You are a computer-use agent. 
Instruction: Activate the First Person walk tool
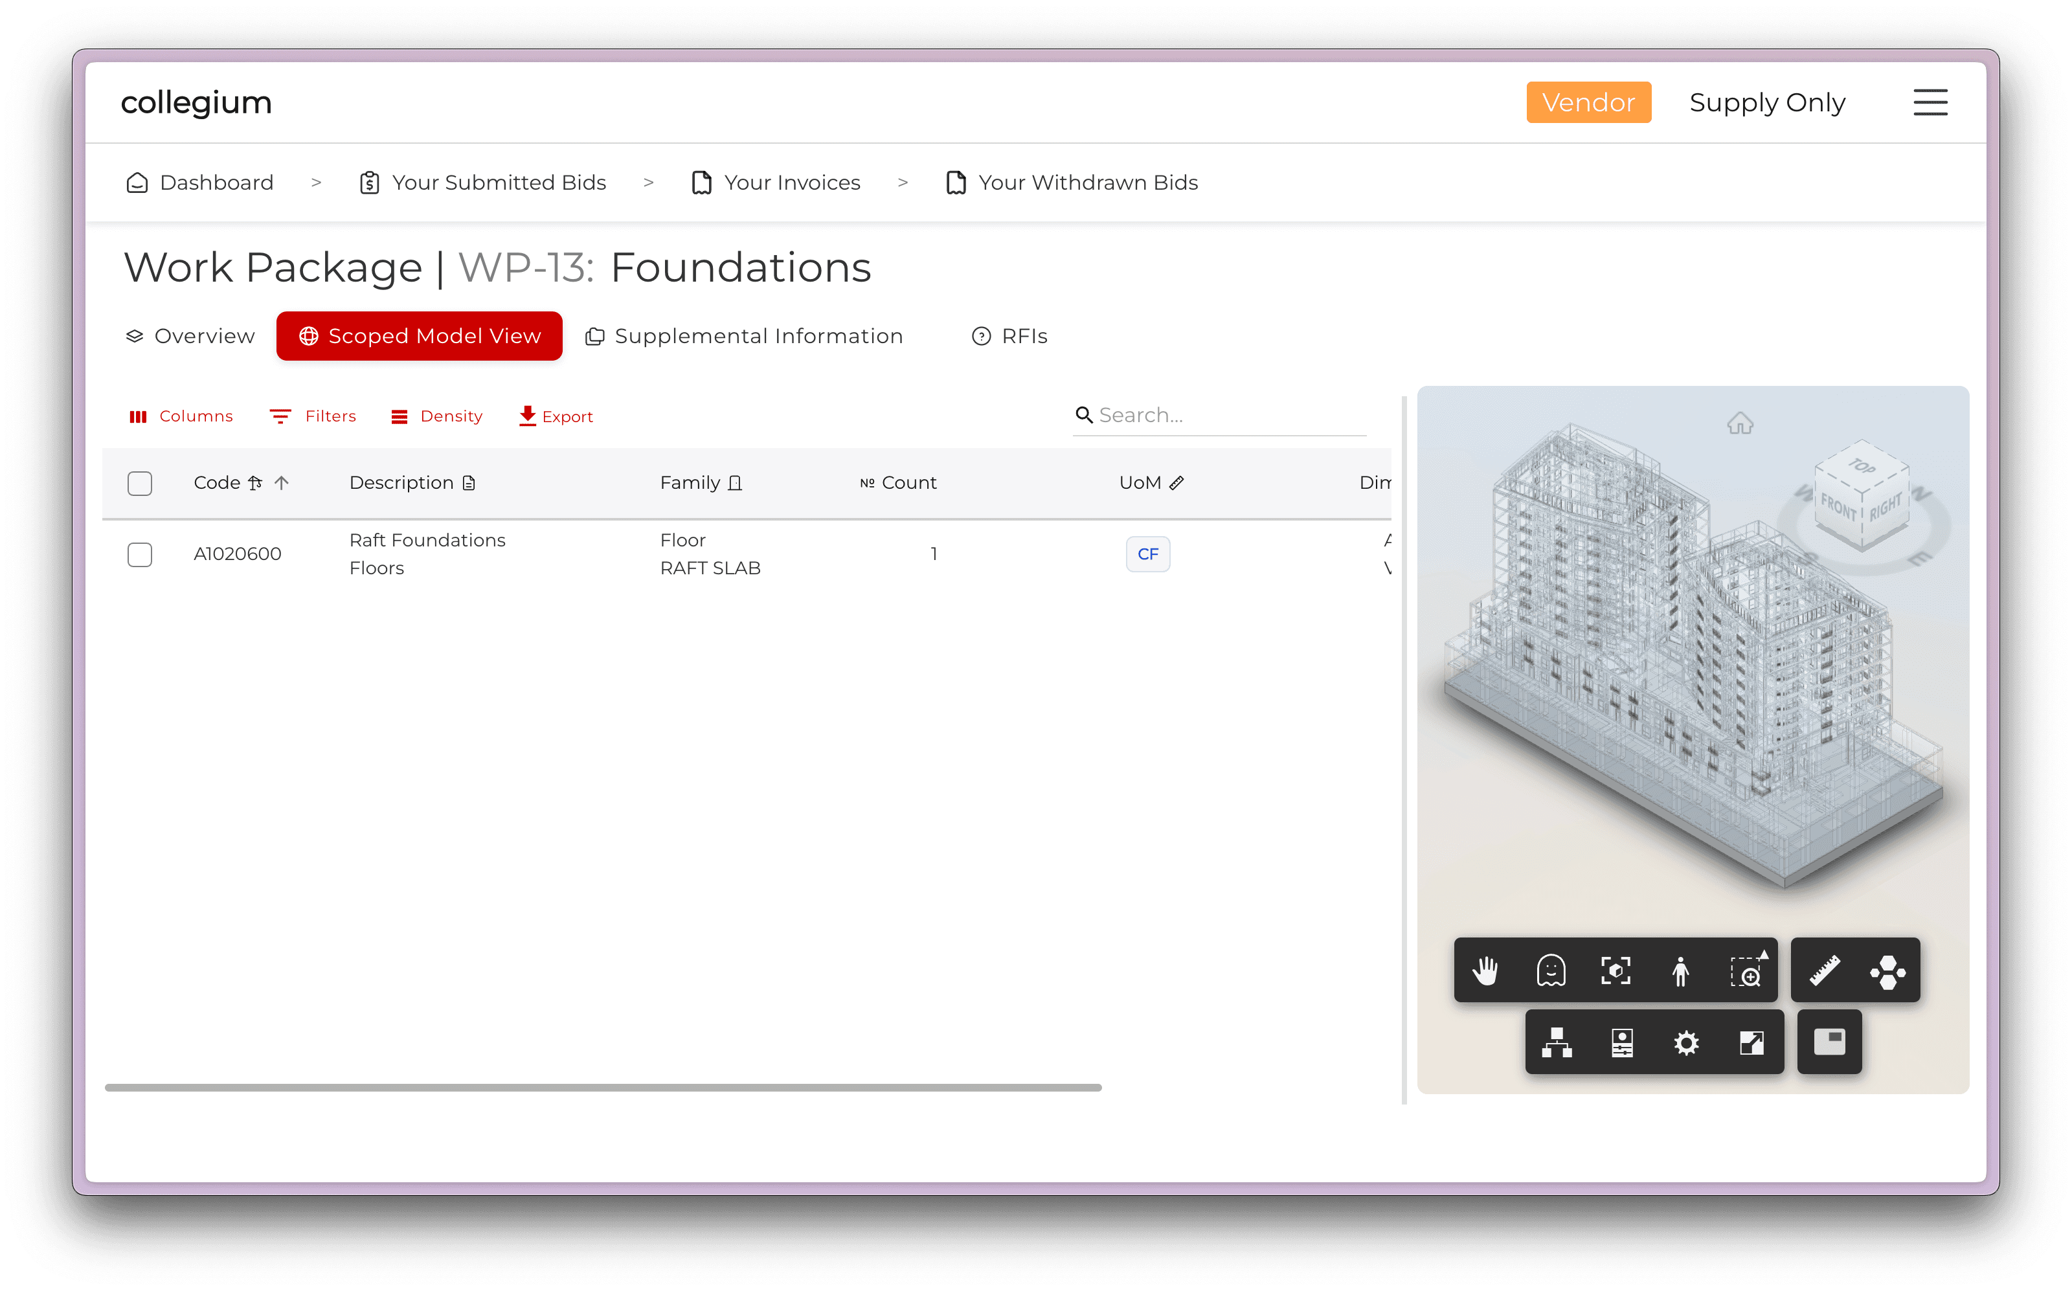click(1680, 971)
